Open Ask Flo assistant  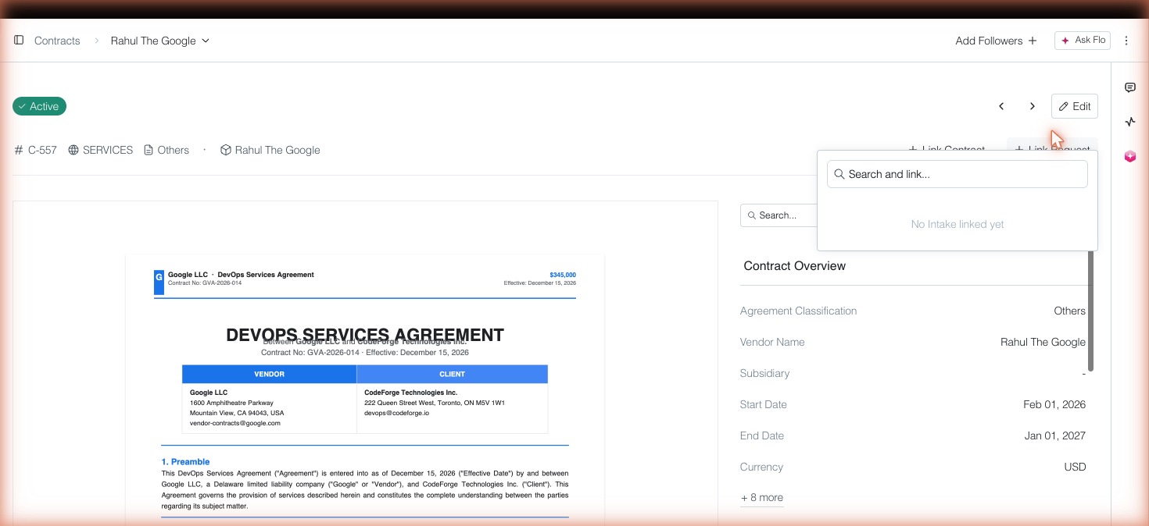tap(1083, 41)
